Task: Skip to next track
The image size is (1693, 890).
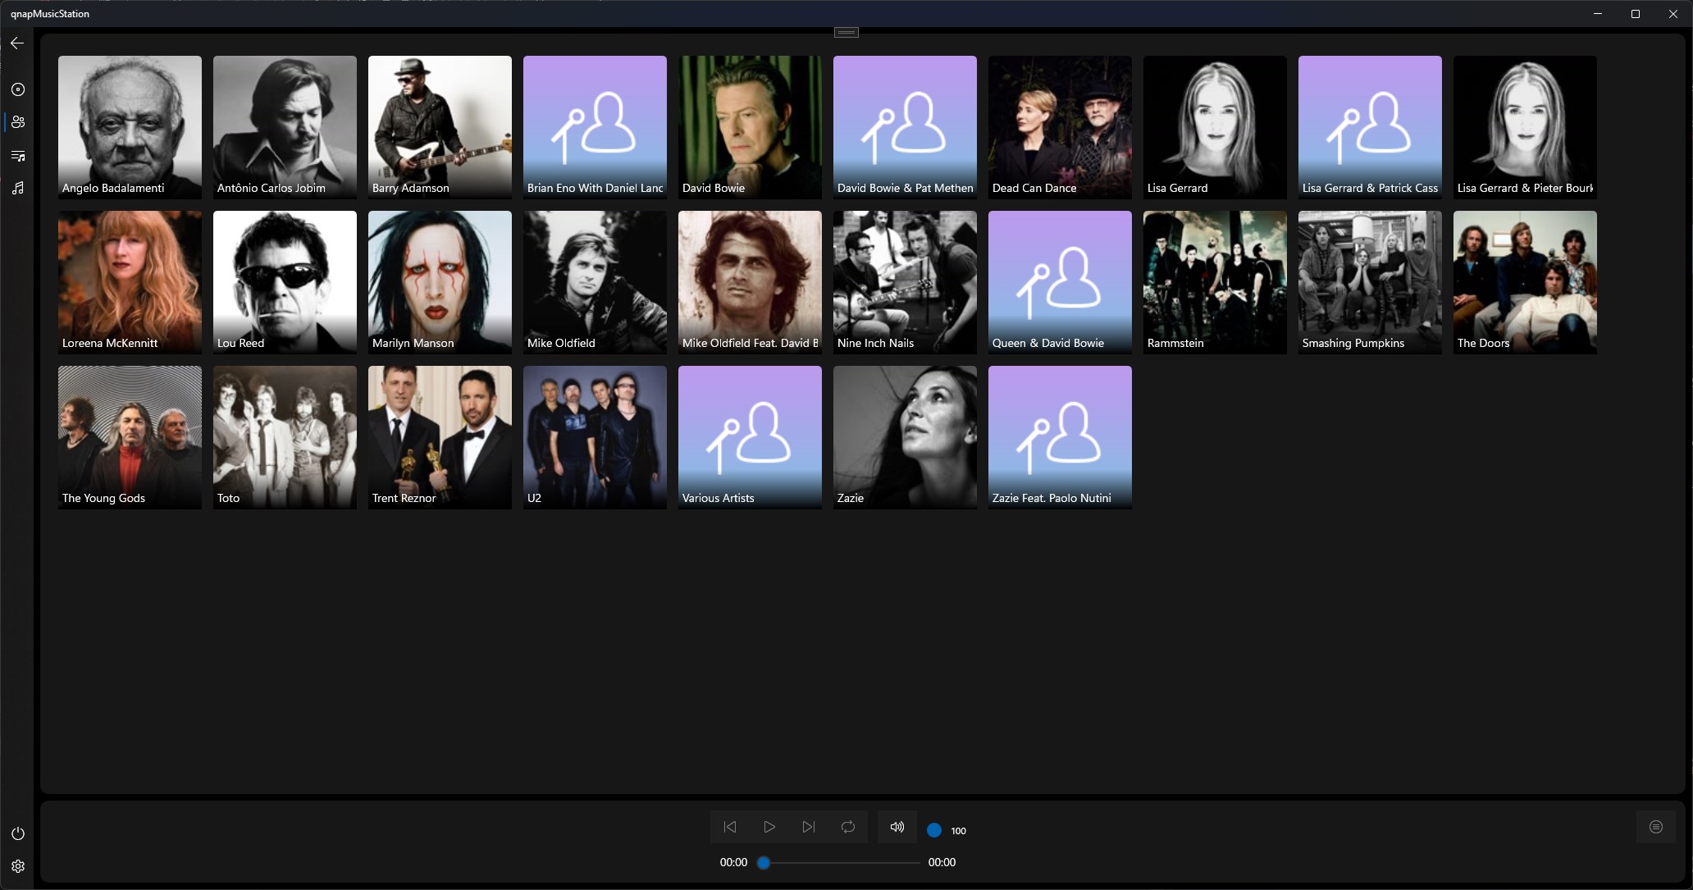Action: [x=809, y=827]
